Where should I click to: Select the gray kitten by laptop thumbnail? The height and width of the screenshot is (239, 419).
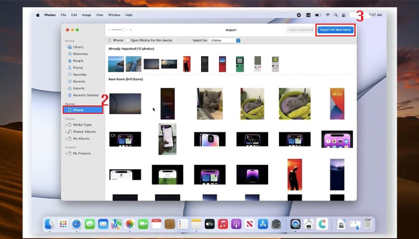pos(209,103)
